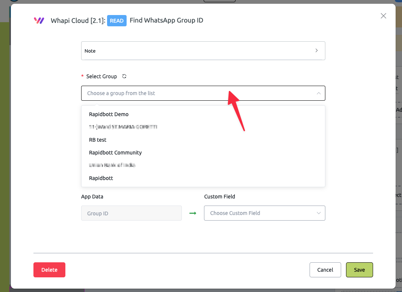Select the last Rapidbott group entry

click(101, 178)
